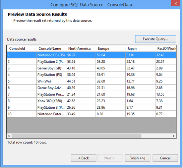Viewport: 183px width, 168px height.
Task: Select the Xbox 360 (X360) cell
Action: pos(51,101)
